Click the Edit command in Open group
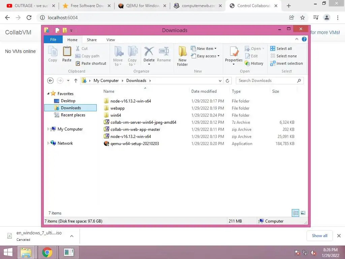This screenshot has width=345, height=259. (x=251, y=56)
